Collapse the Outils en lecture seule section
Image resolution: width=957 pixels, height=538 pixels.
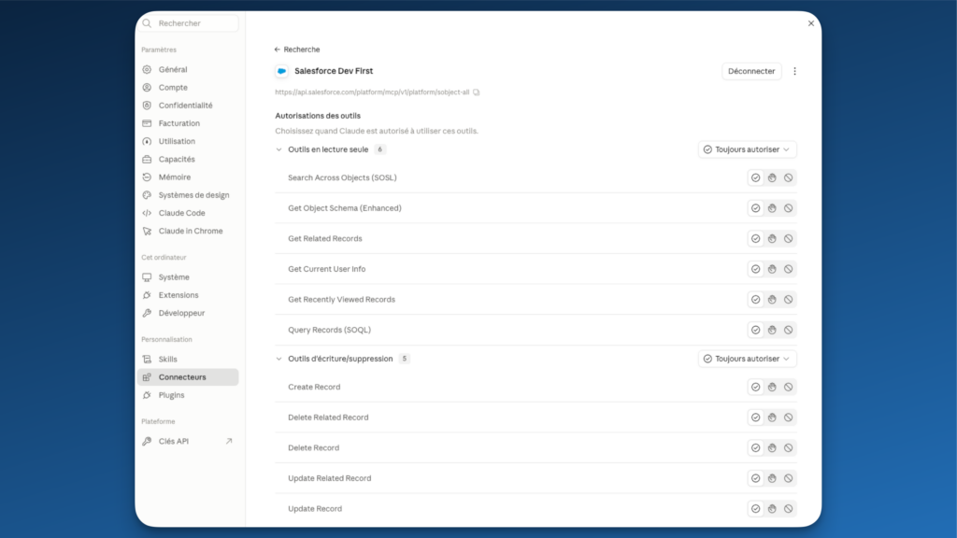point(279,149)
